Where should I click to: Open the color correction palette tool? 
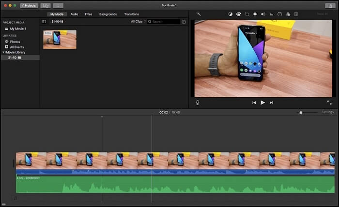[238, 14]
